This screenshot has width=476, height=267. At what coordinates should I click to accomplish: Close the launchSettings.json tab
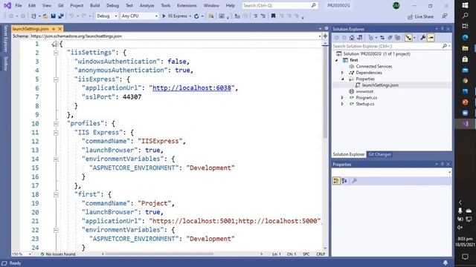pyautogui.click(x=59, y=29)
